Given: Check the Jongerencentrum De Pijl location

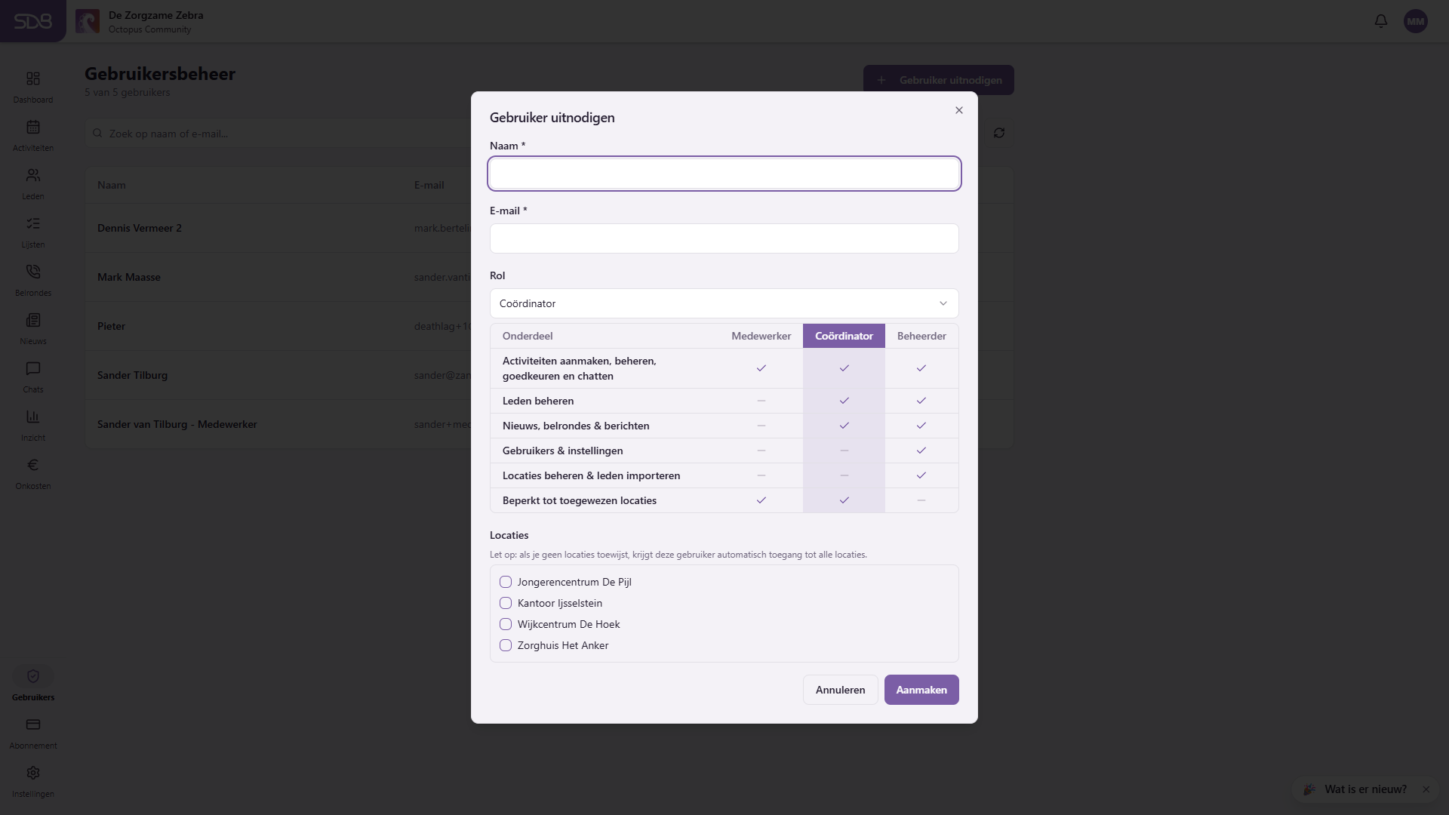Looking at the screenshot, I should coord(506,582).
